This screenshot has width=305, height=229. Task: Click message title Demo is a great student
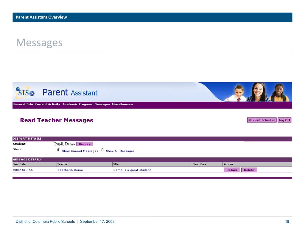132,170
